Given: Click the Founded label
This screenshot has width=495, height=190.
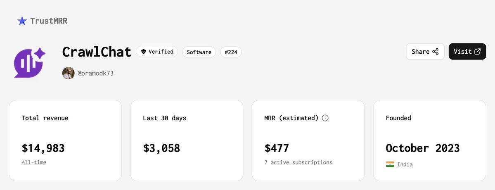Looking at the screenshot, I should click(398, 118).
